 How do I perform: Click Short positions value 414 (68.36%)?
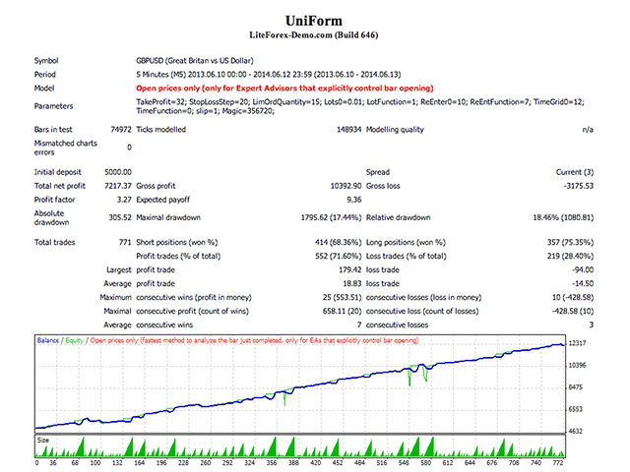338,243
